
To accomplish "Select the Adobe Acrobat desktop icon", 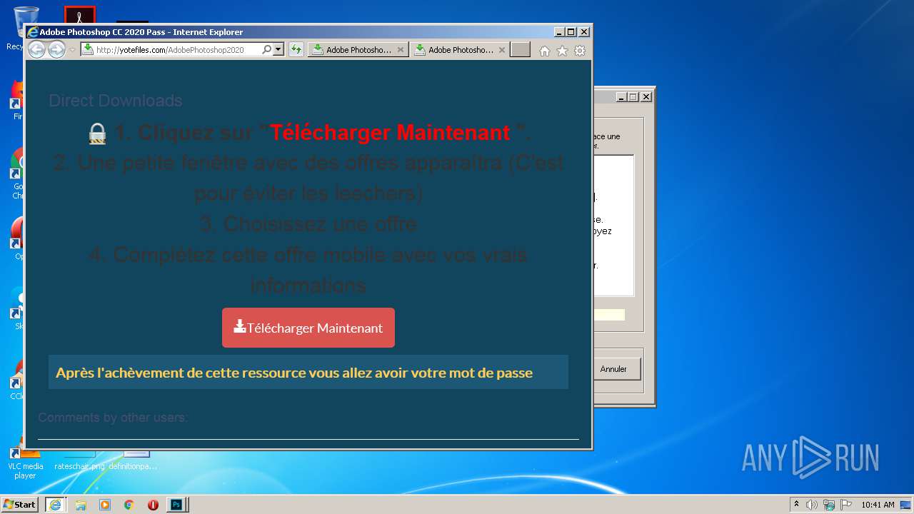I will click(79, 15).
